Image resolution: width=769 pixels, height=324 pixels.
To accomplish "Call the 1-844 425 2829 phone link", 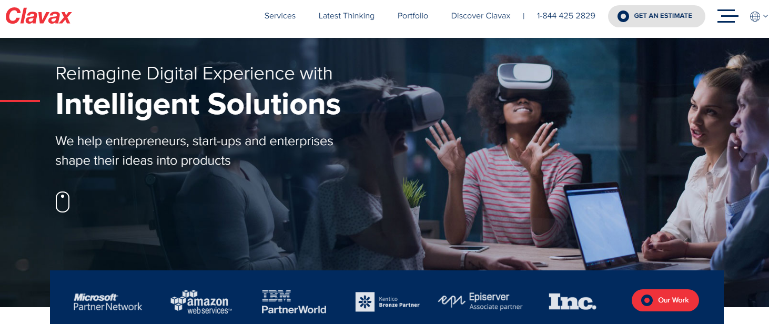I will pyautogui.click(x=566, y=16).
